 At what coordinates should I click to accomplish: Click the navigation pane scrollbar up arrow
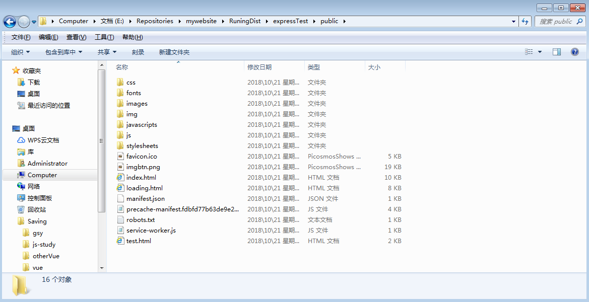tap(102, 65)
